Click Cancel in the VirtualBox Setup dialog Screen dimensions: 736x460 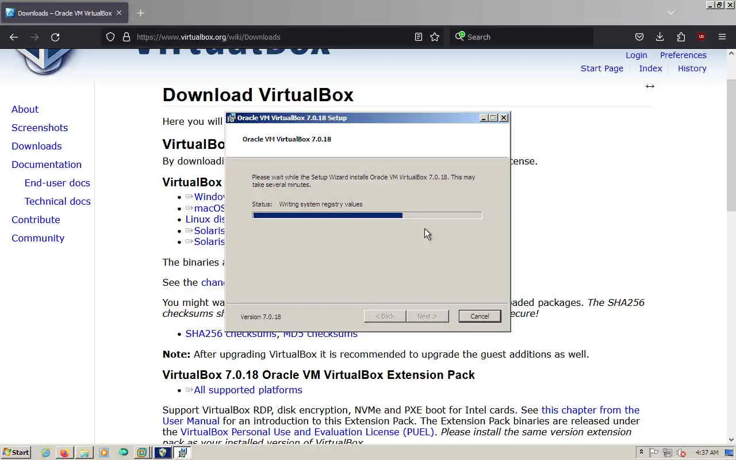click(x=480, y=316)
